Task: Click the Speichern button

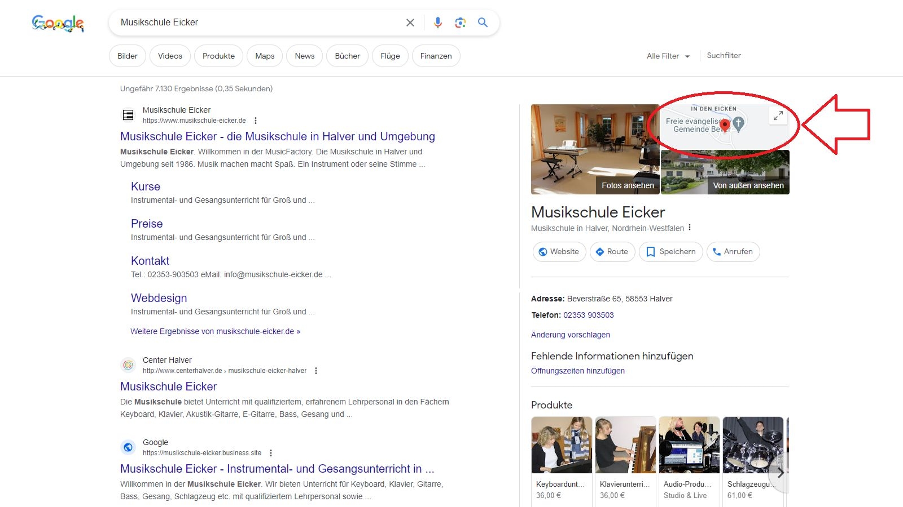Action: [x=670, y=252]
